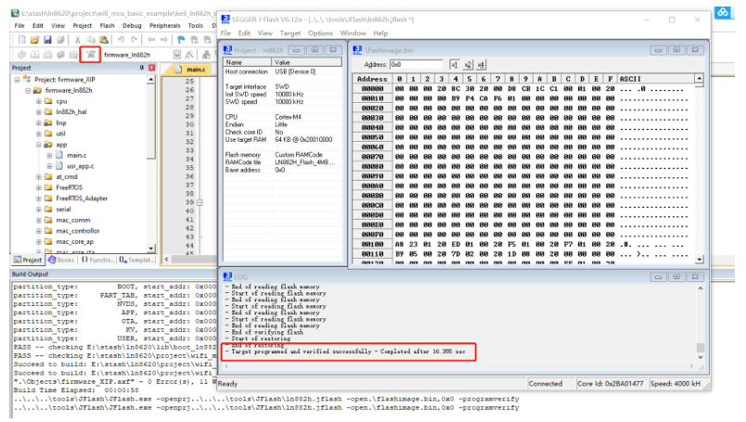Open the firmware_ln882h target dropdown
This screenshot has height=422, width=746.
pyautogui.click(x=177, y=55)
